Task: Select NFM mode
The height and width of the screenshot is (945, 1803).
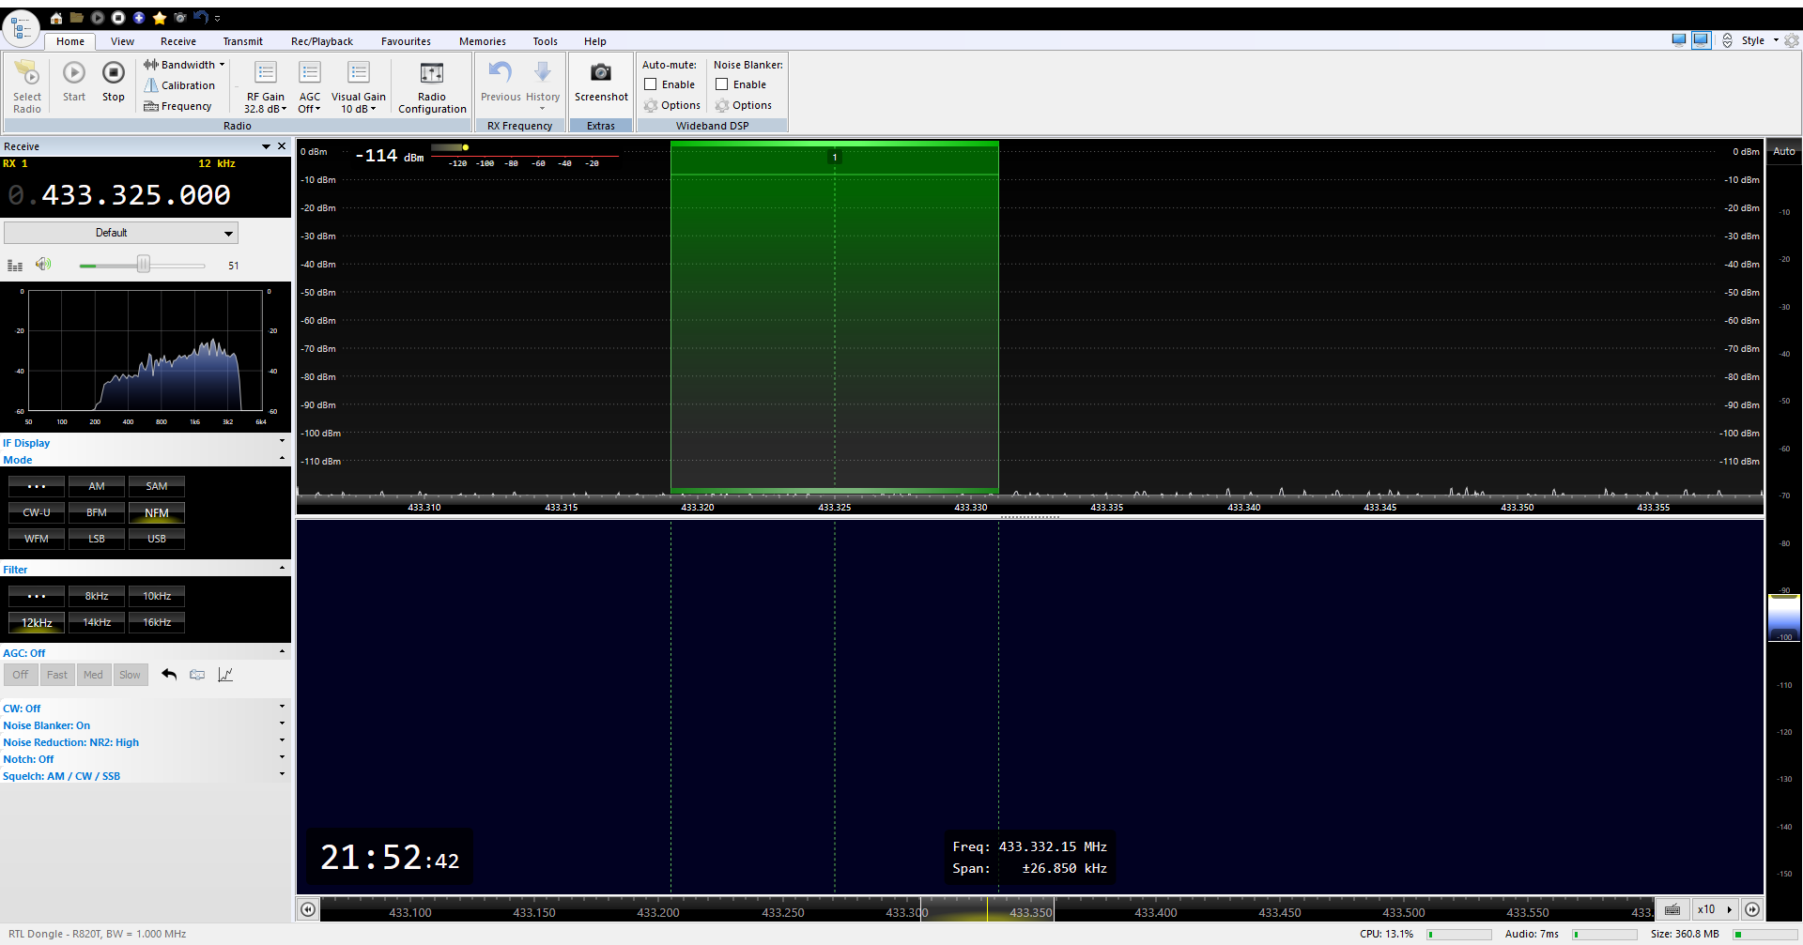Action: tap(157, 512)
